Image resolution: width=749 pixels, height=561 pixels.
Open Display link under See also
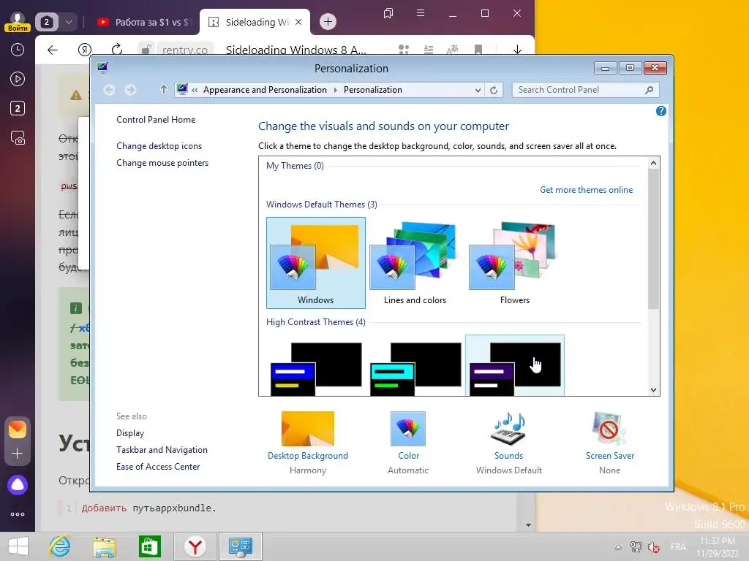(x=130, y=433)
